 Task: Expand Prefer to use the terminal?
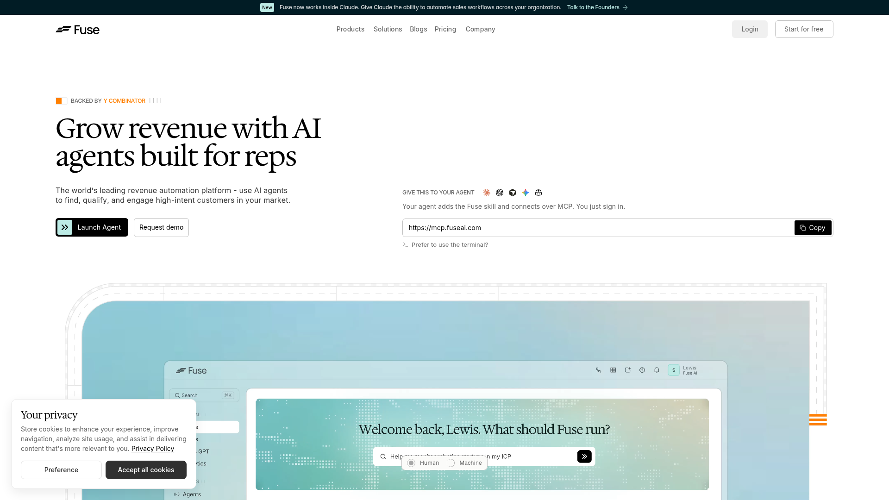450,245
